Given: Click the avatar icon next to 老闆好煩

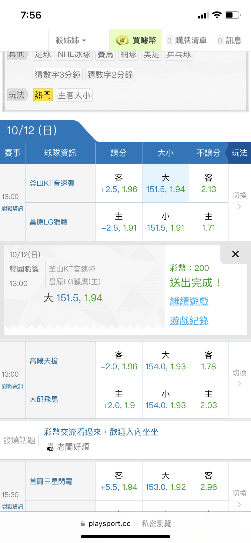Looking at the screenshot, I should [50, 447].
